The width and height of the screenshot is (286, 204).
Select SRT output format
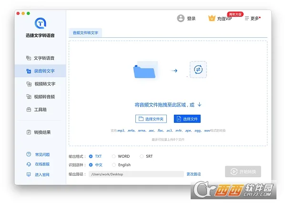pos(142,156)
